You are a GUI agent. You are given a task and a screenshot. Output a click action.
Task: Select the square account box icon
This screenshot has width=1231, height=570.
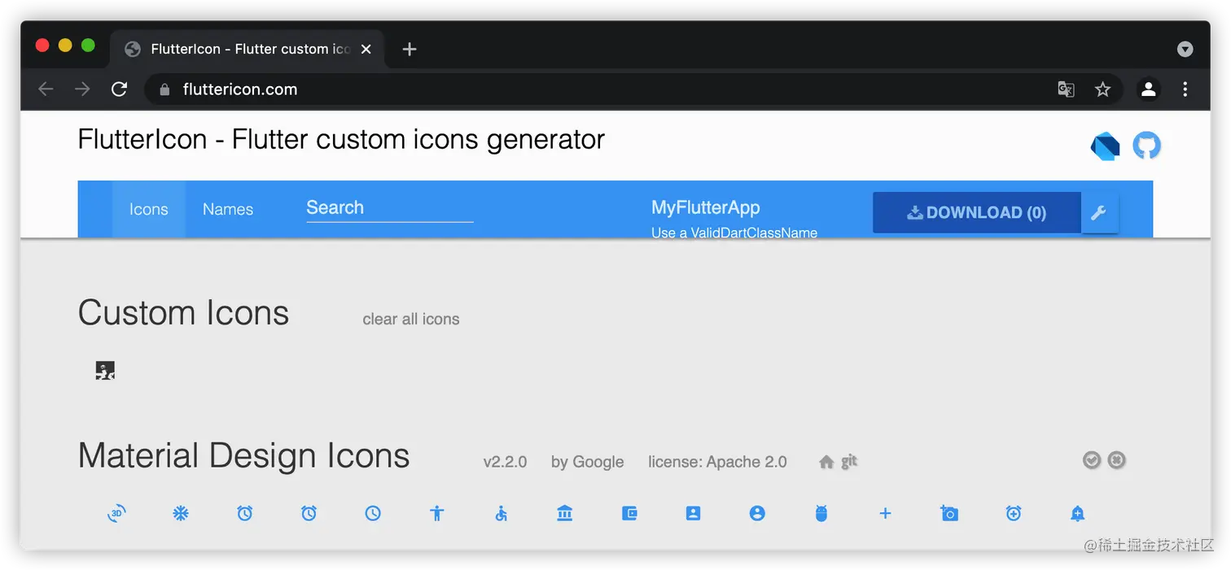pyautogui.click(x=693, y=513)
